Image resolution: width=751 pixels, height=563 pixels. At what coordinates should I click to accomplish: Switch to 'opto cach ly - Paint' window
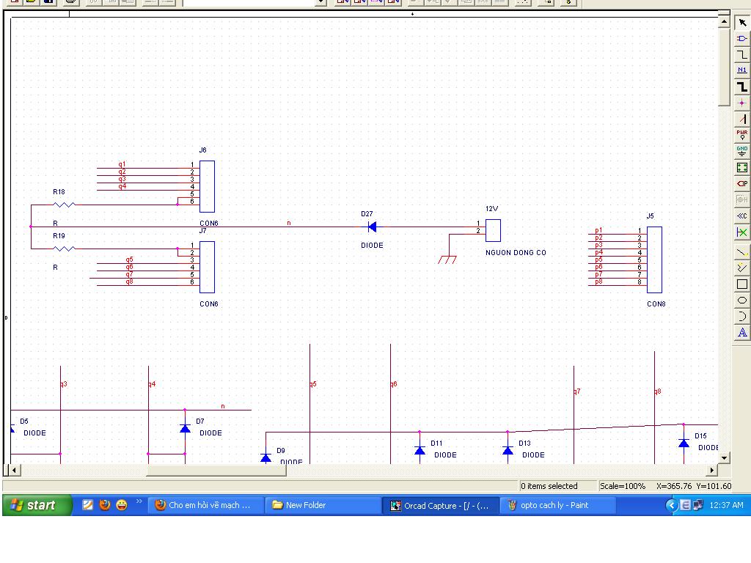(558, 505)
